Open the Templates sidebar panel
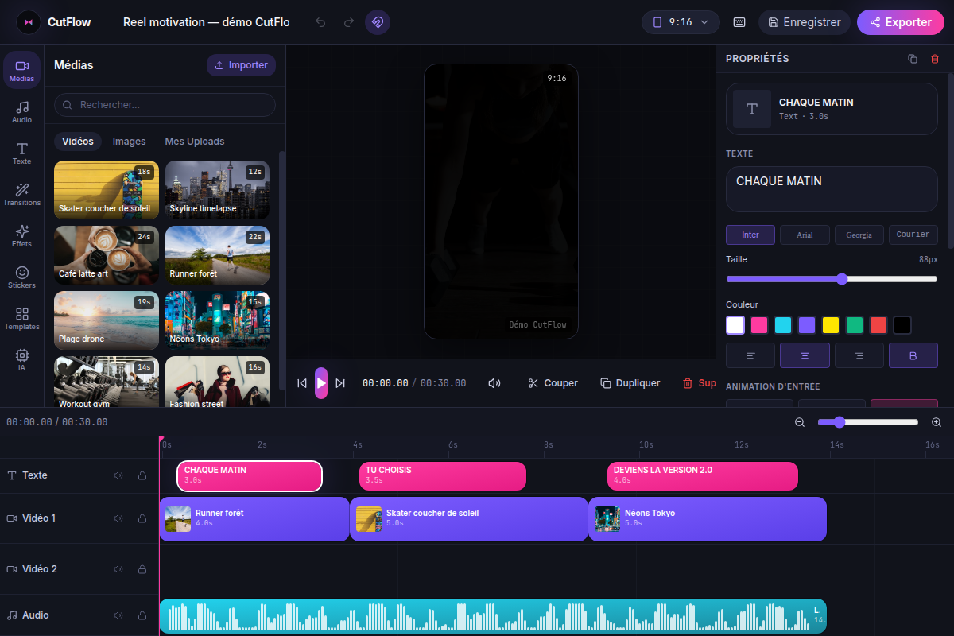The image size is (954, 636). coord(21,318)
